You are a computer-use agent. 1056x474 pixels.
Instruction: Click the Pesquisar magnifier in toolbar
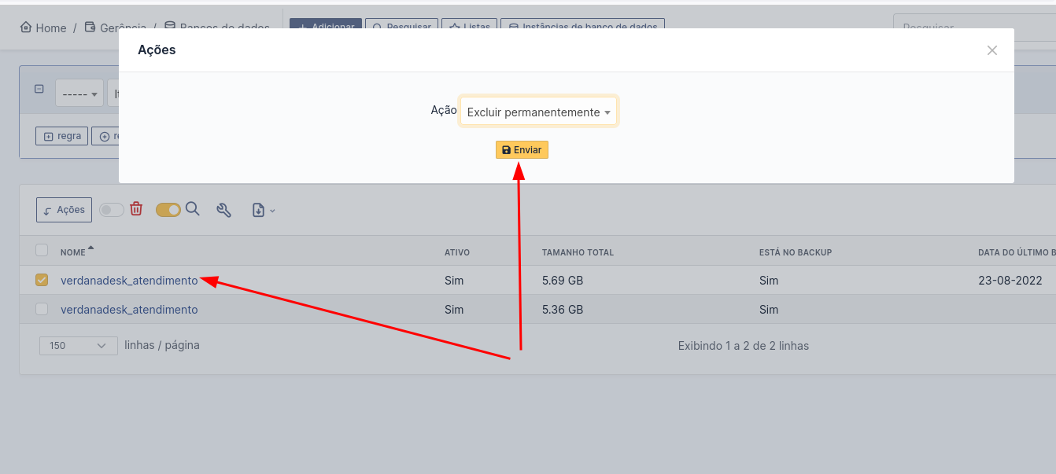click(x=401, y=26)
